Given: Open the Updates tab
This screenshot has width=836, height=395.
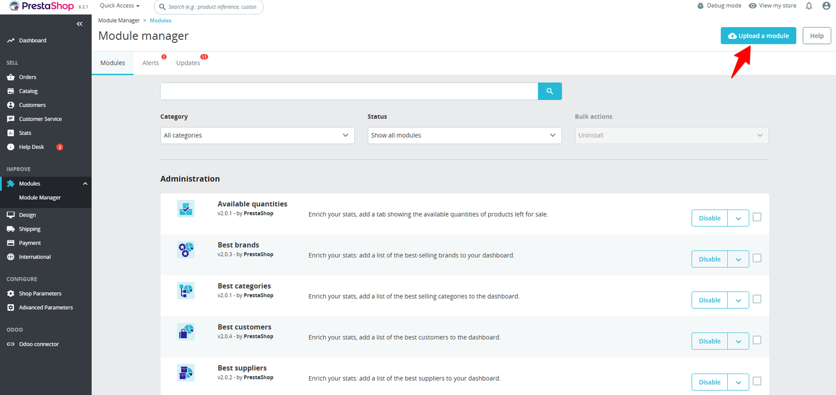Looking at the screenshot, I should click(188, 63).
